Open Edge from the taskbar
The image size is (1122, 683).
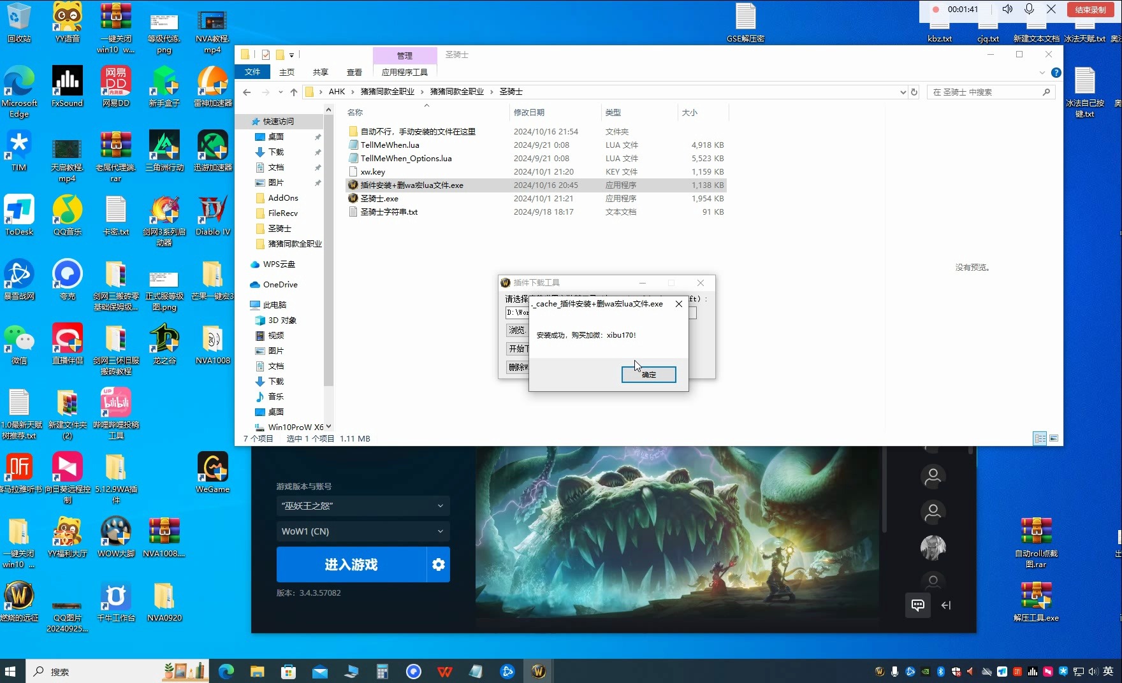(226, 672)
